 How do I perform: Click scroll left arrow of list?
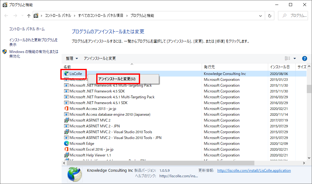coord(64,163)
